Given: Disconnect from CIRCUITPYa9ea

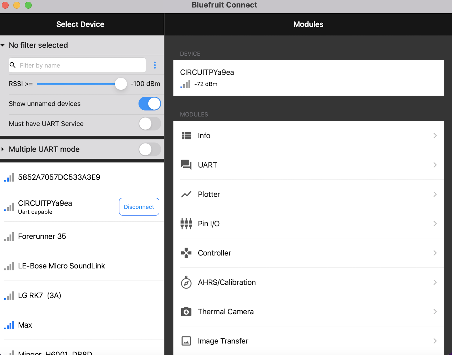Looking at the screenshot, I should click(139, 207).
